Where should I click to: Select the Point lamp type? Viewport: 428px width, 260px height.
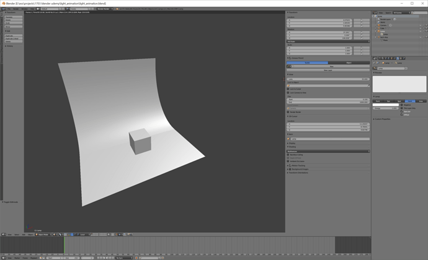click(x=378, y=101)
